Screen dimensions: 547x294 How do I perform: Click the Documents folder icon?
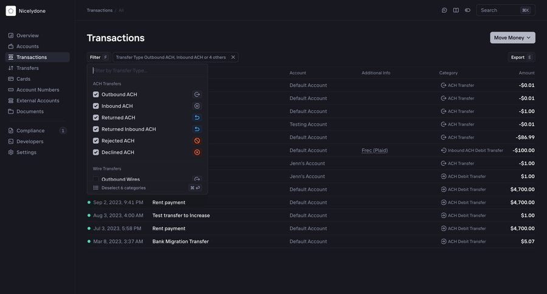click(x=11, y=112)
